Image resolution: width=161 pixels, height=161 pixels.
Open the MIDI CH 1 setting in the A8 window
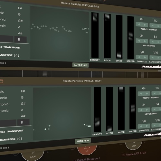pos(3,63)
